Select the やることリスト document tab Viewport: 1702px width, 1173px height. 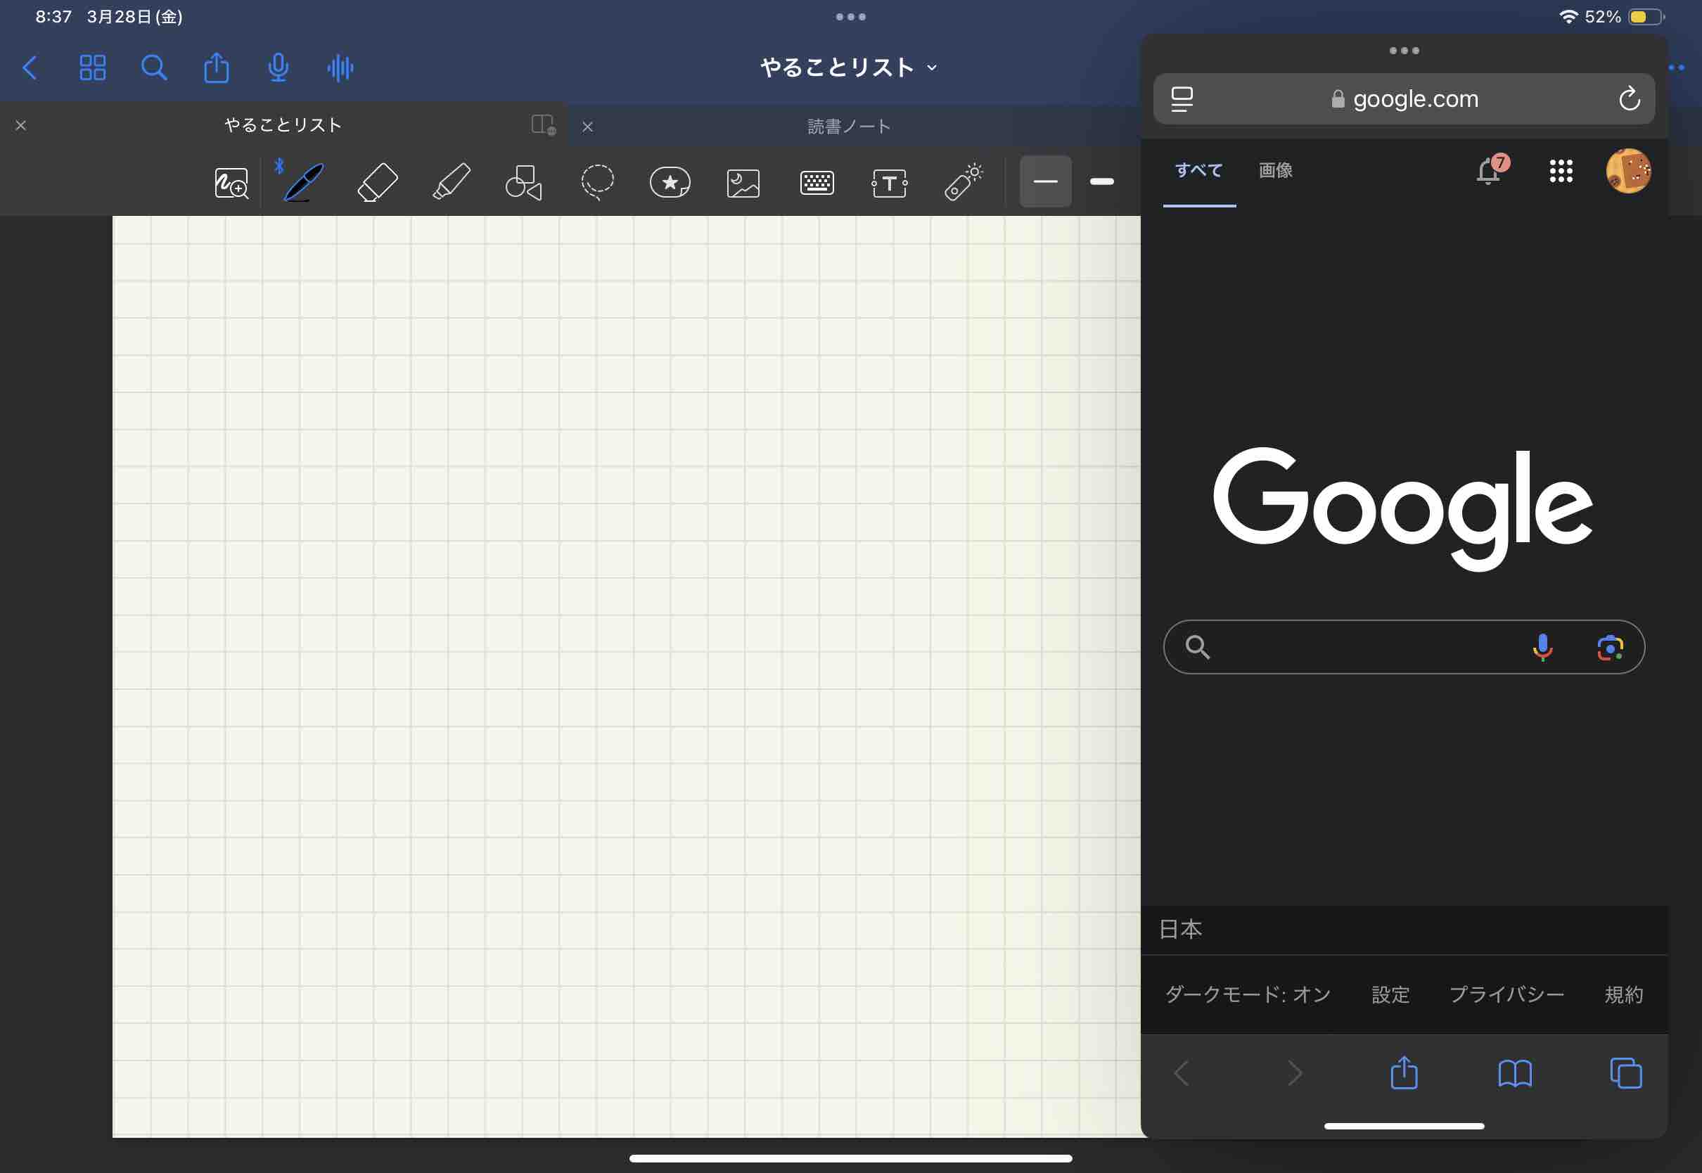[x=283, y=125]
